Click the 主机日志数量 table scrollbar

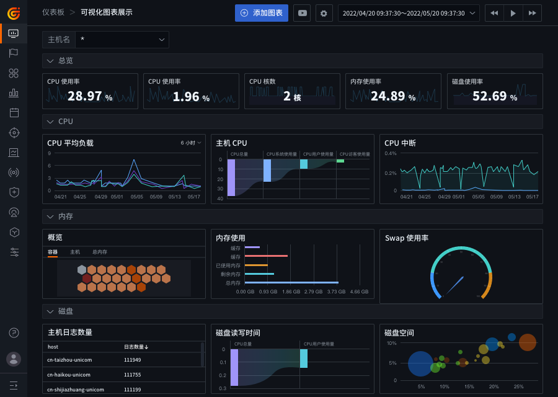pos(203,355)
